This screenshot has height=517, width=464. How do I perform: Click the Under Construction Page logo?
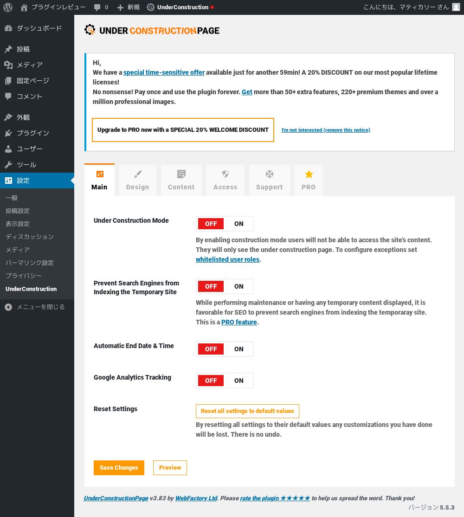(x=152, y=30)
